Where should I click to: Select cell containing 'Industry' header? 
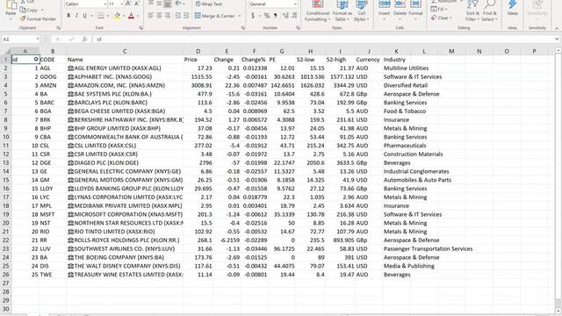pos(396,60)
